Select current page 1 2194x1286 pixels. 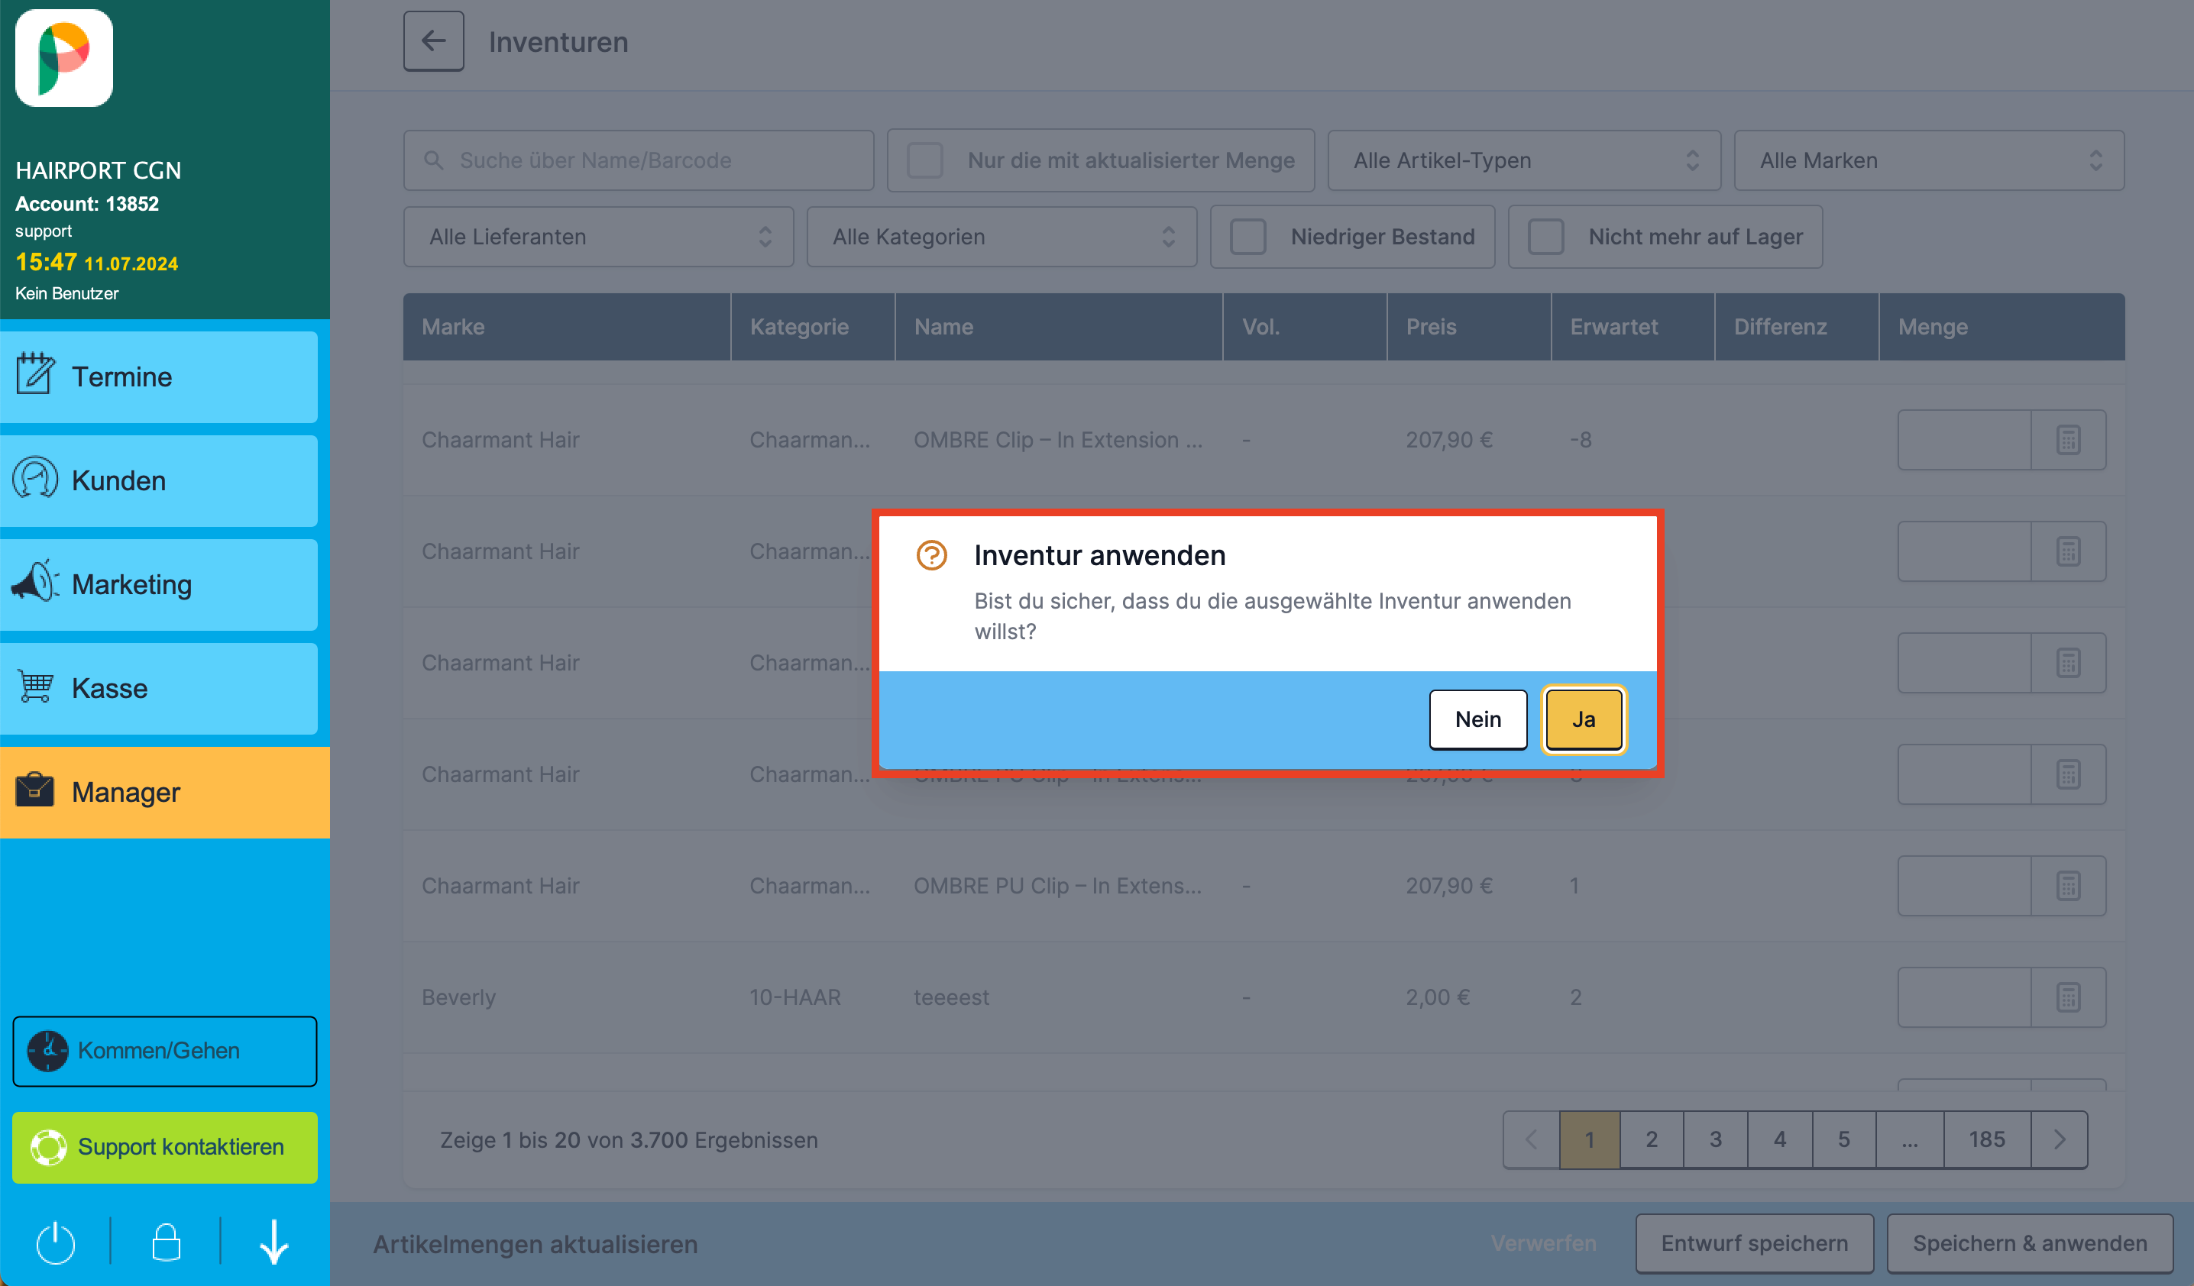tap(1589, 1140)
